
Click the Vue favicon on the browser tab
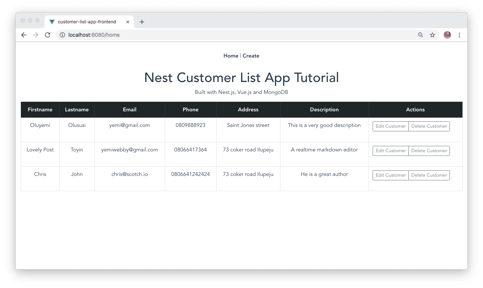tap(52, 22)
